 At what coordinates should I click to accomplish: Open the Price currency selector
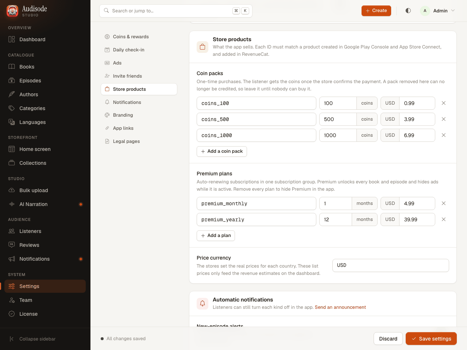point(391,265)
